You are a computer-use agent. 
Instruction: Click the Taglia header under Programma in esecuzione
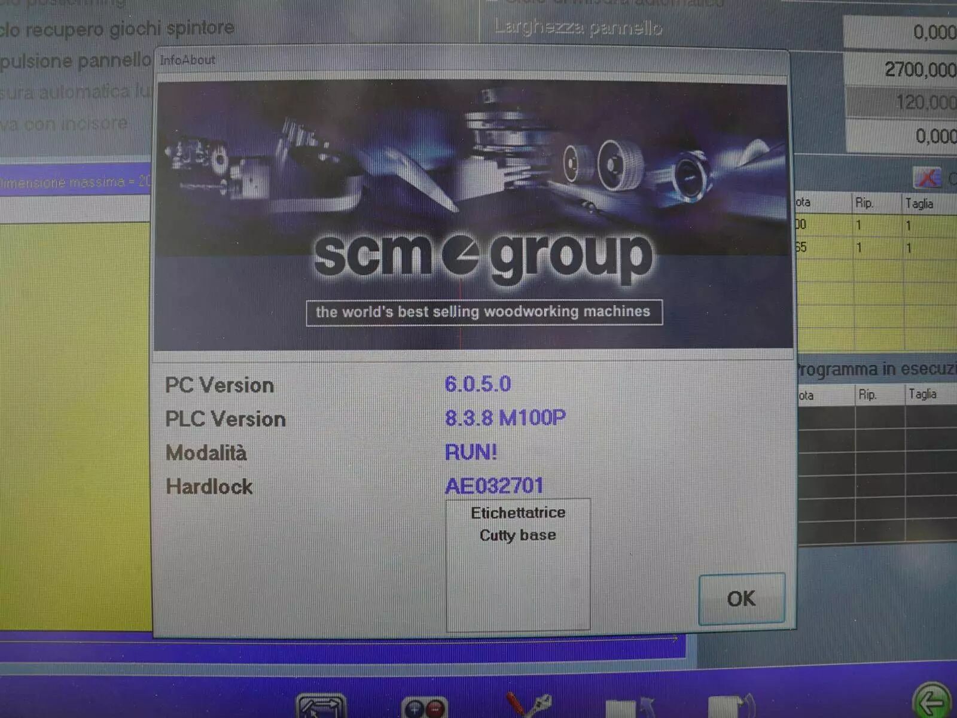point(931,394)
